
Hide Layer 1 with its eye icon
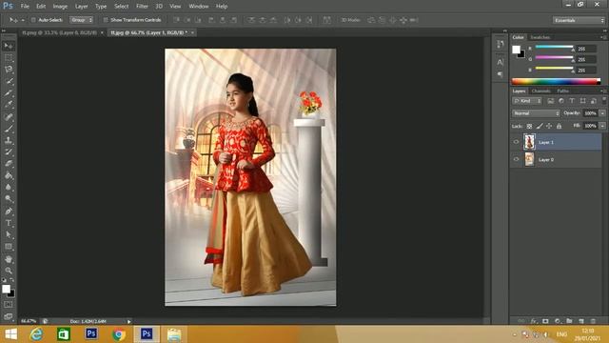[x=516, y=142]
